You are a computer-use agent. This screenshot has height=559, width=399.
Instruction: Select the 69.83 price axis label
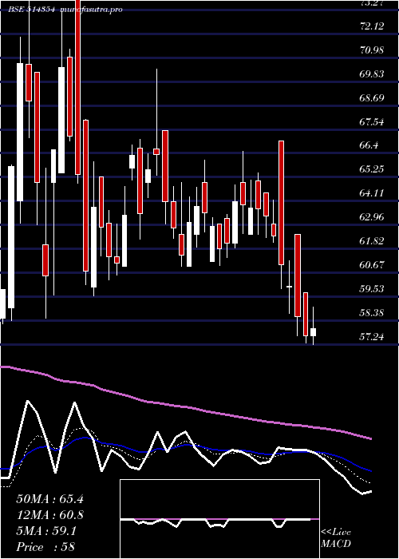click(x=373, y=73)
